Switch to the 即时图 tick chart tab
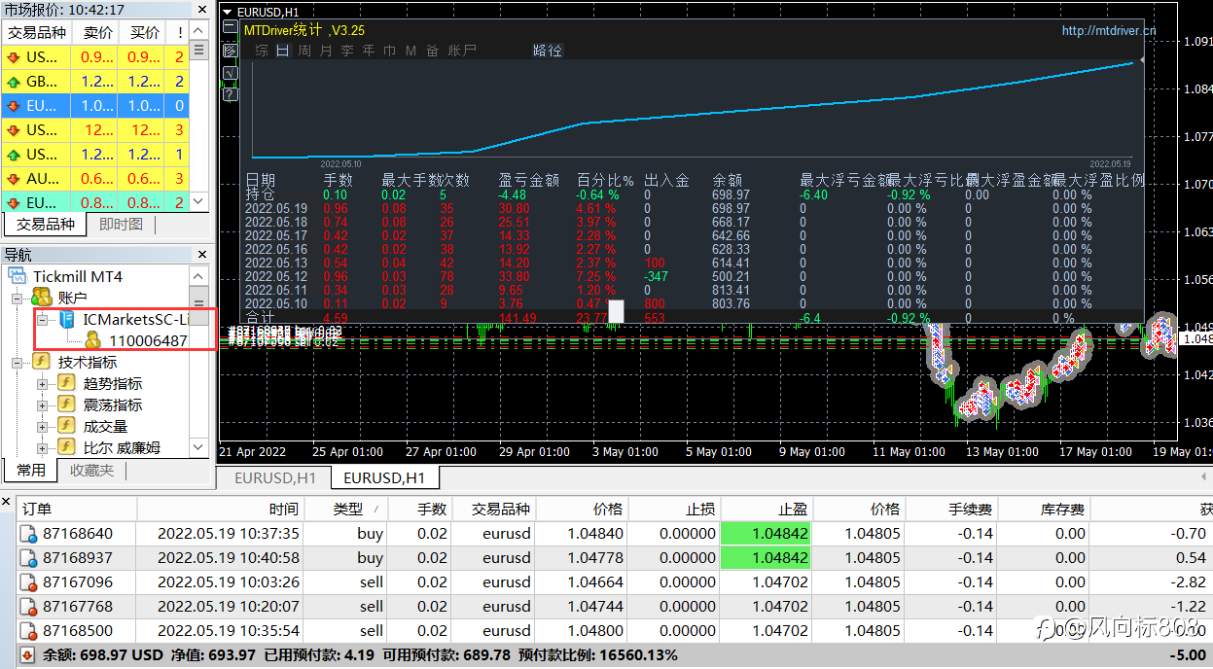This screenshot has height=669, width=1213. (x=121, y=225)
